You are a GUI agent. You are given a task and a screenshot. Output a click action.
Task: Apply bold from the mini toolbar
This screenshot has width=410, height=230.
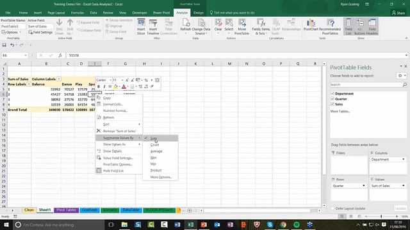(99, 86)
